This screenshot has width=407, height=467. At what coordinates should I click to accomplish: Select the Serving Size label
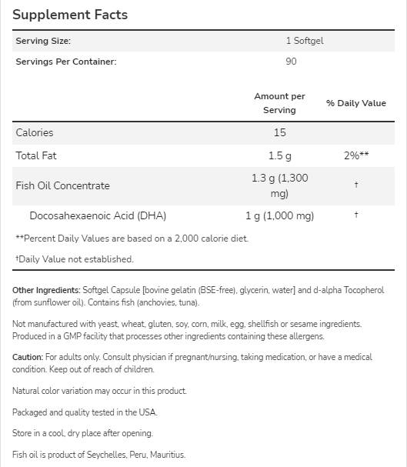pyautogui.click(x=43, y=41)
